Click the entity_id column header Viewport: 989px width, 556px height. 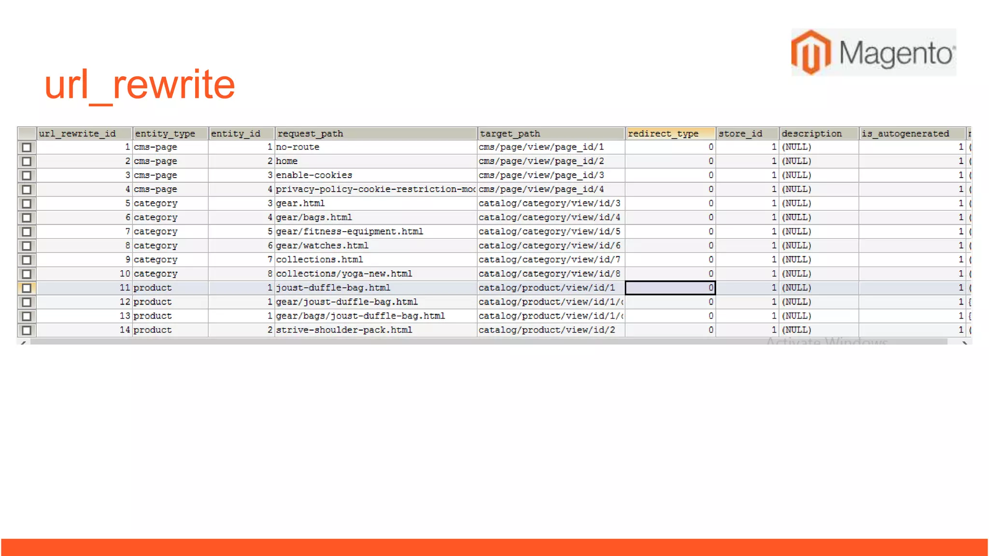pyautogui.click(x=241, y=134)
